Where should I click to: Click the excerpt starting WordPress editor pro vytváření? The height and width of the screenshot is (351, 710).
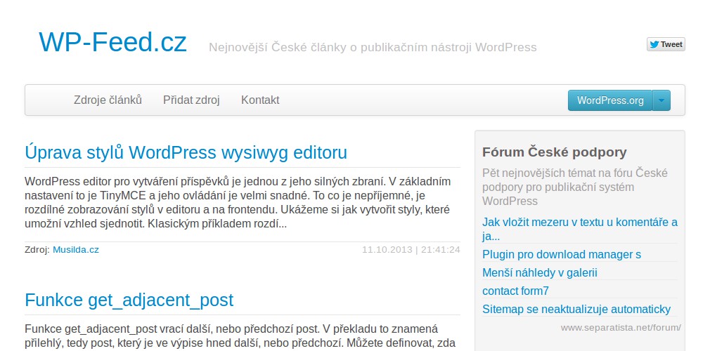(x=238, y=203)
